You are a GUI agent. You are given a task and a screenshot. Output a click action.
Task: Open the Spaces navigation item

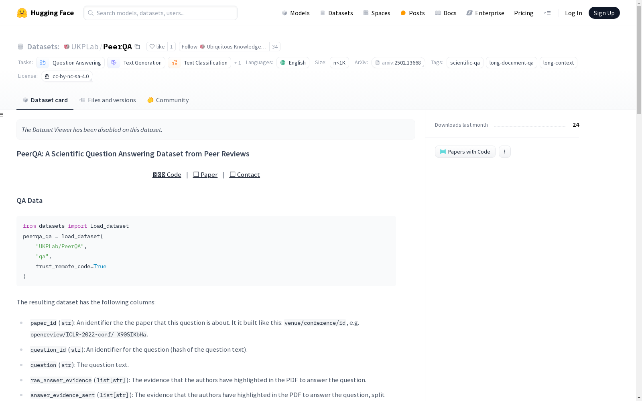377,13
